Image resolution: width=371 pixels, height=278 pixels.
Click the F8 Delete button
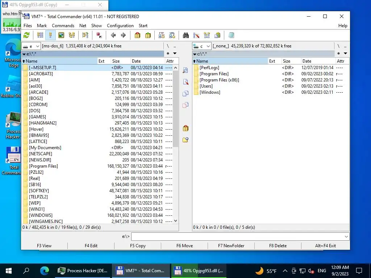point(278,246)
